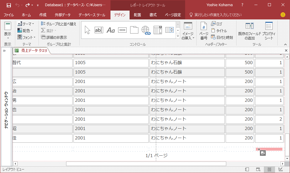Open the ファイル menu
290x173 pixels.
click(9, 15)
